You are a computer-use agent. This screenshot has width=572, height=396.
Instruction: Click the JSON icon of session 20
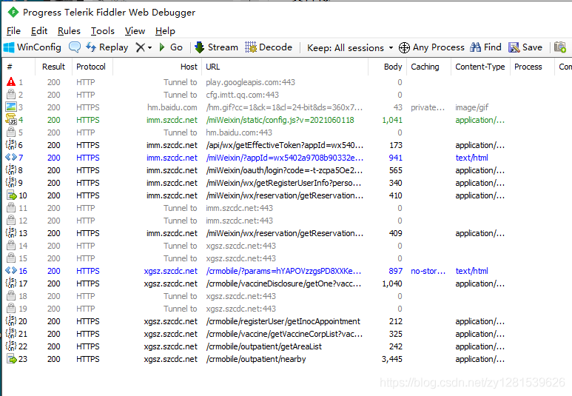click(11, 321)
